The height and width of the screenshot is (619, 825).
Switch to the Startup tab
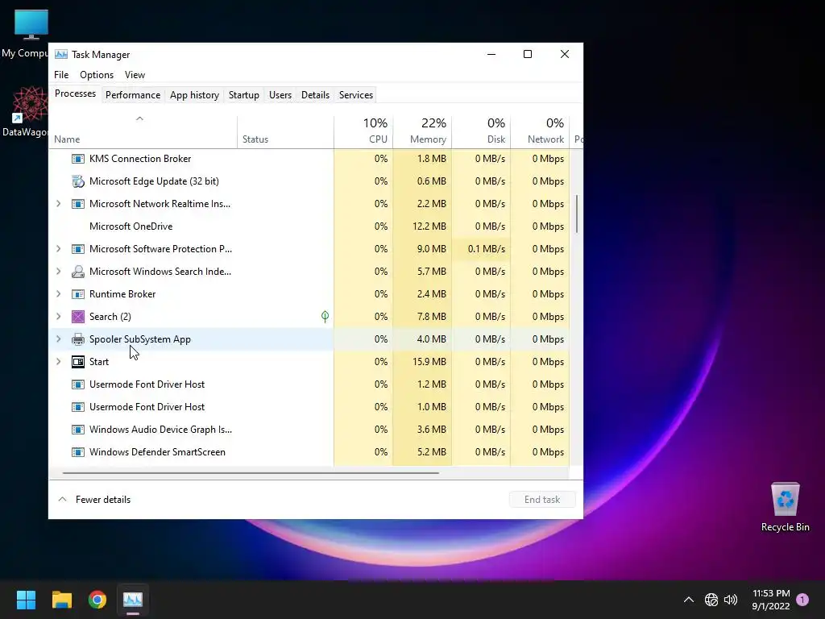(x=243, y=95)
